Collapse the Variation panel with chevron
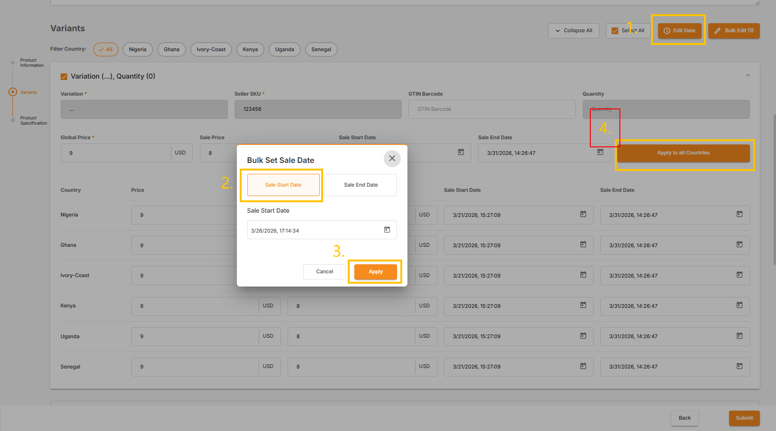 point(748,75)
